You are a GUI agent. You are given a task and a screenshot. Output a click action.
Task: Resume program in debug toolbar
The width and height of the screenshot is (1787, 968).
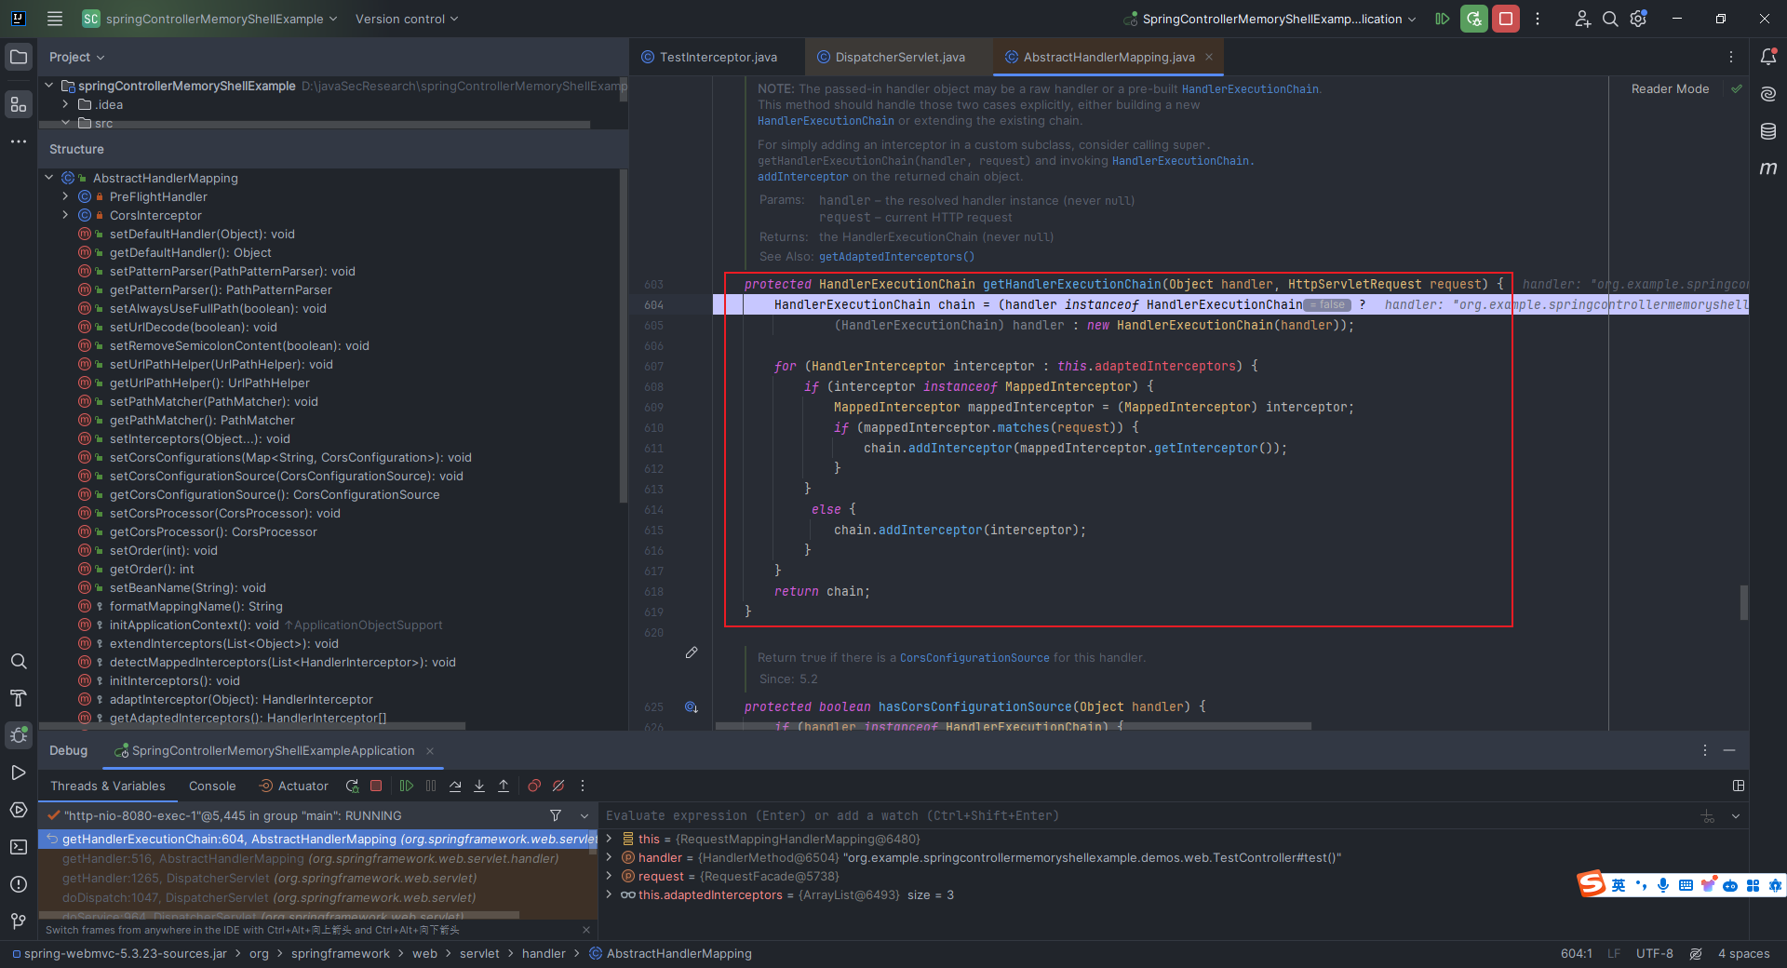407,786
